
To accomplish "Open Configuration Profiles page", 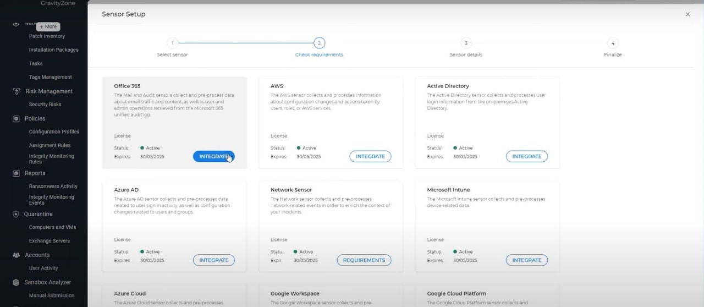I will (x=54, y=132).
